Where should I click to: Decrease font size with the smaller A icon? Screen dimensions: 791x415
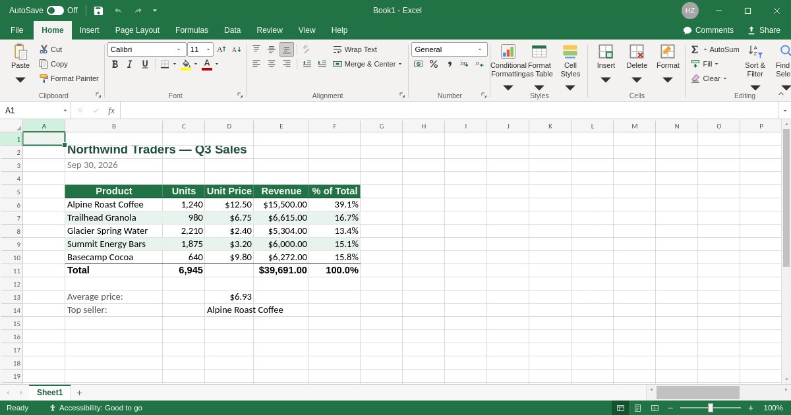pyautogui.click(x=236, y=49)
